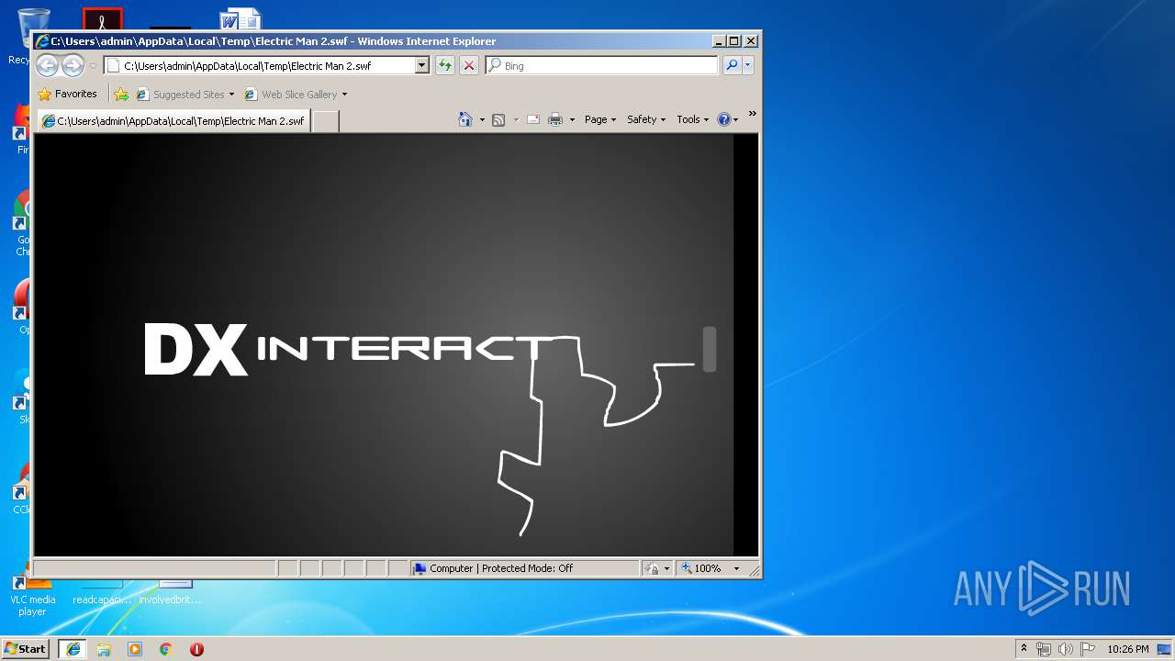This screenshot has width=1175, height=661.
Task: Open the search provider dropdown arrow
Action: pyautogui.click(x=748, y=65)
